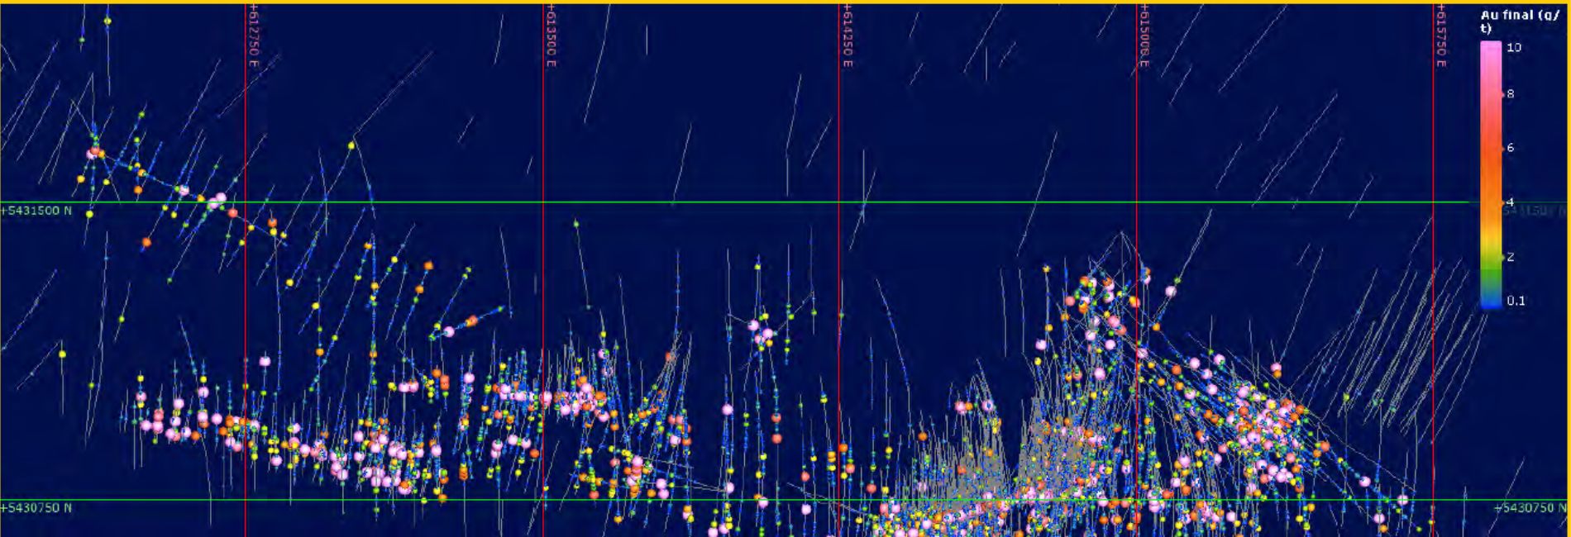Click the +613500 E easting label
The image size is (1571, 537).
pos(552,35)
